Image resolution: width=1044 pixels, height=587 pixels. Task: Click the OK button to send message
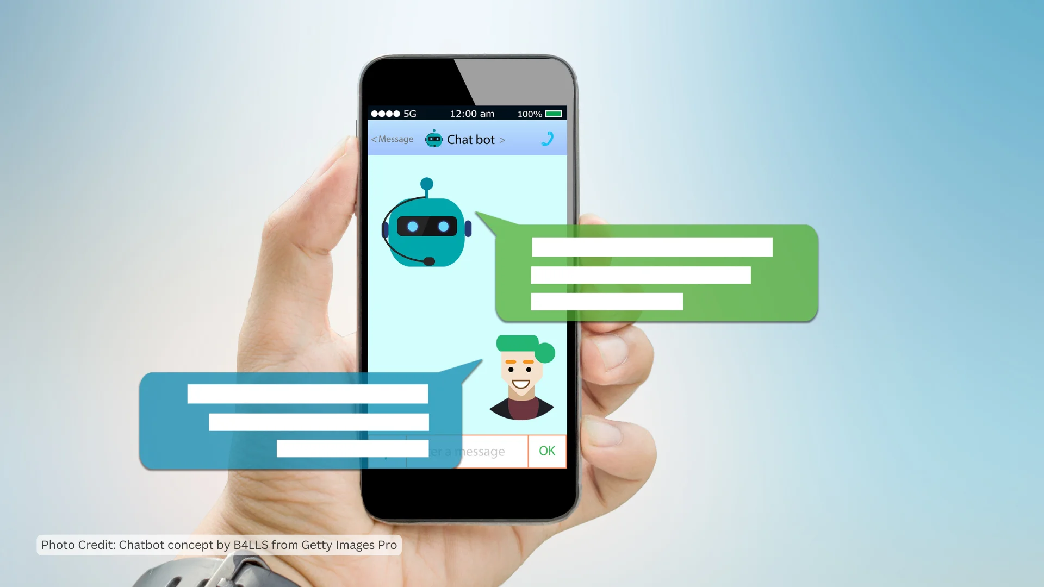point(546,450)
